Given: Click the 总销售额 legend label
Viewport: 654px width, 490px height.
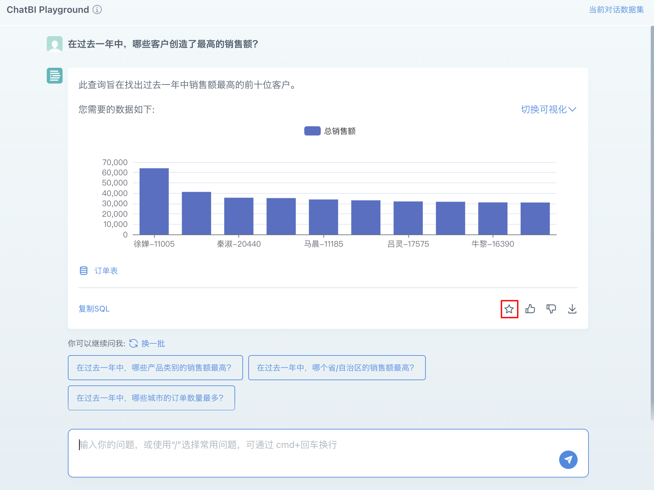Looking at the screenshot, I should (340, 131).
